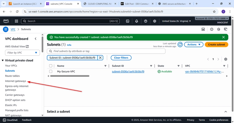Open table preferences gear icon
234x123 pixels.
226,59
